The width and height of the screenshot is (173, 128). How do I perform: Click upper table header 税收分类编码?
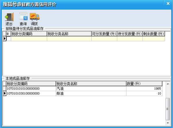[29, 34]
